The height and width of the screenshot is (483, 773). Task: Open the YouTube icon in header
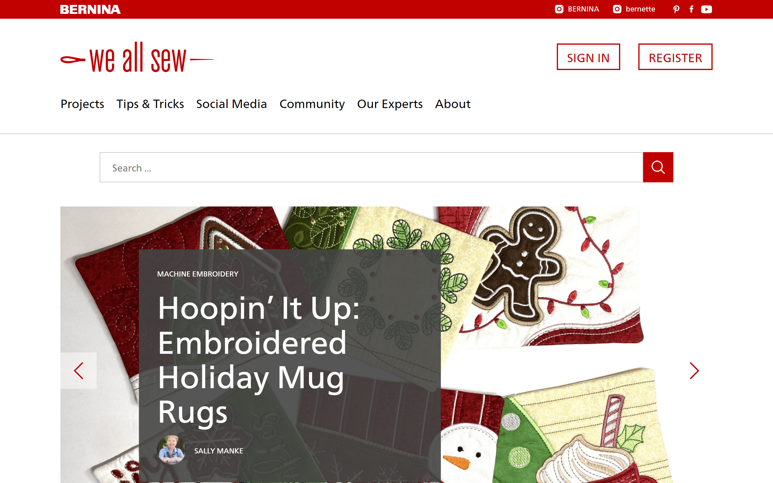[707, 9]
